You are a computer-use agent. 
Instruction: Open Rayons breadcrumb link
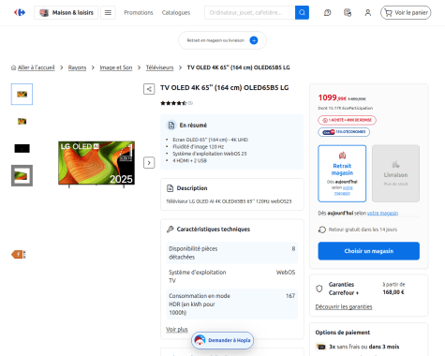coord(77,67)
